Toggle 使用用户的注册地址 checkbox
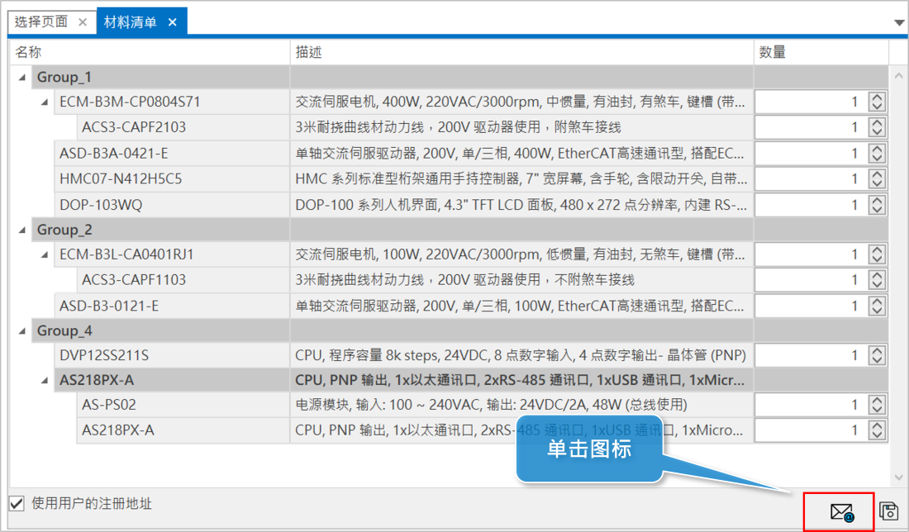Screen dimensions: 909x532 [x=17, y=503]
